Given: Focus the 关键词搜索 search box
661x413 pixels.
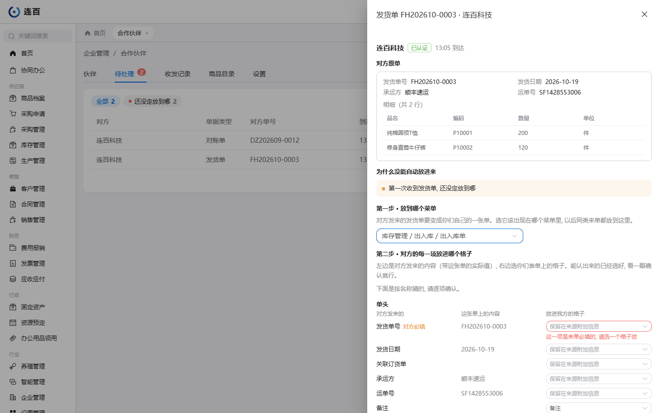Looking at the screenshot, I should tap(38, 36).
